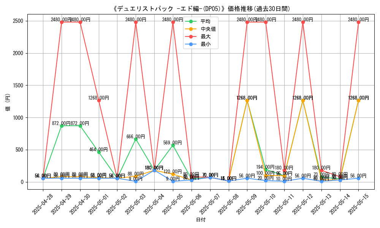Click the 2025-05-12 date label
Viewport: 380px width, 228px height.
302,204
